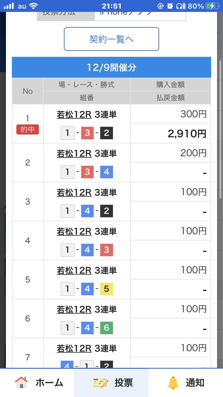Viewport: 223px width, 397px height.
Task: Tap the orientation lock status icon
Action: point(161,6)
